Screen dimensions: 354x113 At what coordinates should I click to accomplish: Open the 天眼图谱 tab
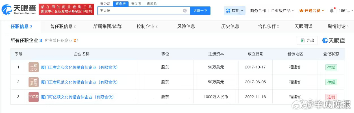pos(303,26)
